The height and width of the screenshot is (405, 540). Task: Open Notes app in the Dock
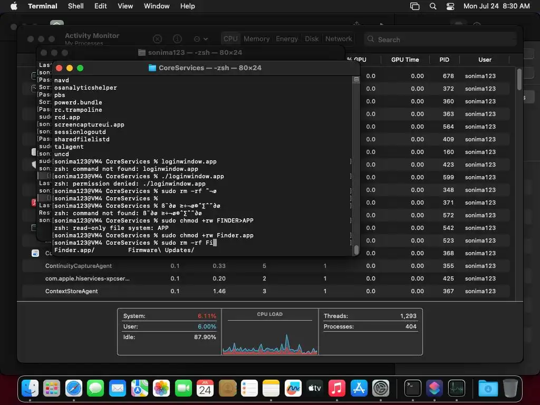click(271, 389)
